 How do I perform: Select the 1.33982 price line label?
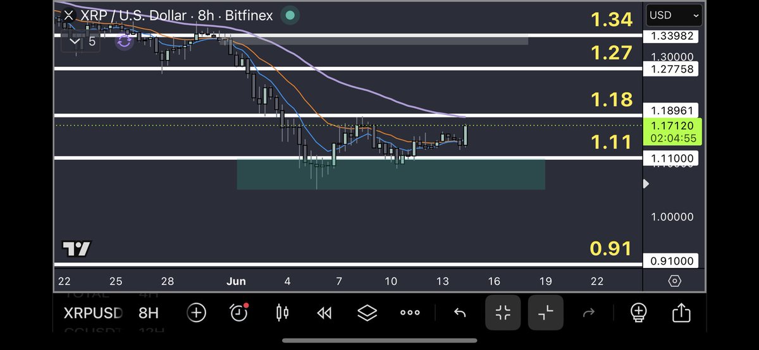(672, 36)
